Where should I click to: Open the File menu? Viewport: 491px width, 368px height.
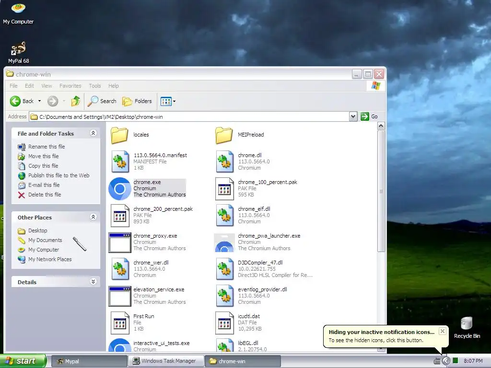(x=13, y=86)
